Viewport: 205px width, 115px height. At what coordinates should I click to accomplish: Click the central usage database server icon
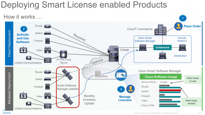click(x=113, y=54)
